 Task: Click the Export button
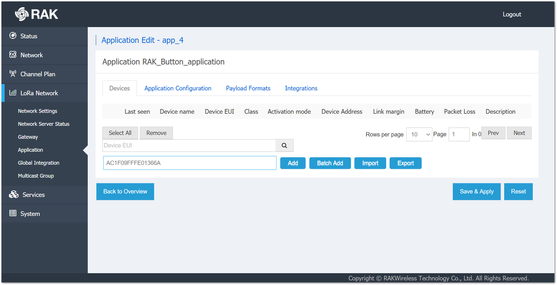406,163
